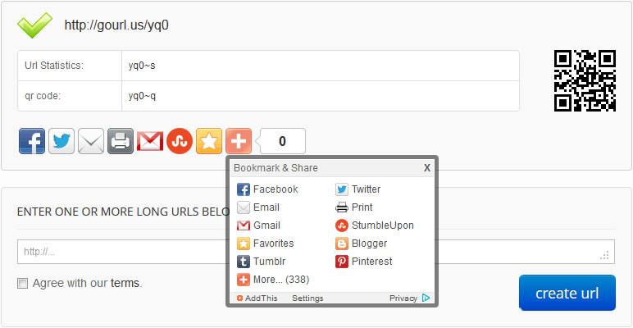Click the orange plus share icon
This screenshot has width=633, height=328.
point(239,141)
